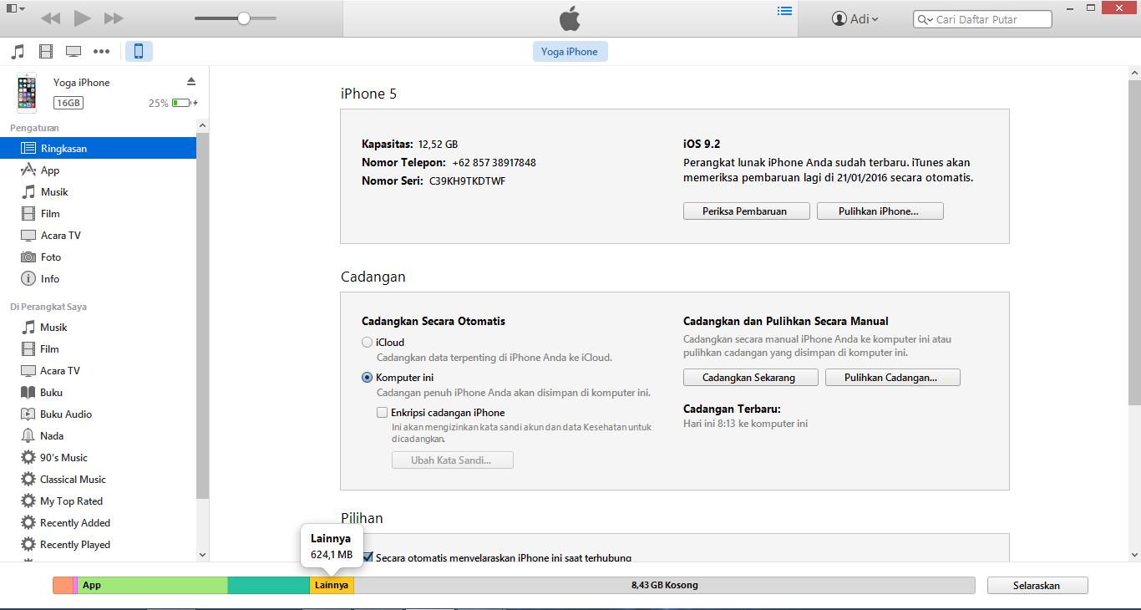Screen dimensions: 1141x610
Task: Click the Kapasitas value 12,52 GB
Action: [x=438, y=144]
